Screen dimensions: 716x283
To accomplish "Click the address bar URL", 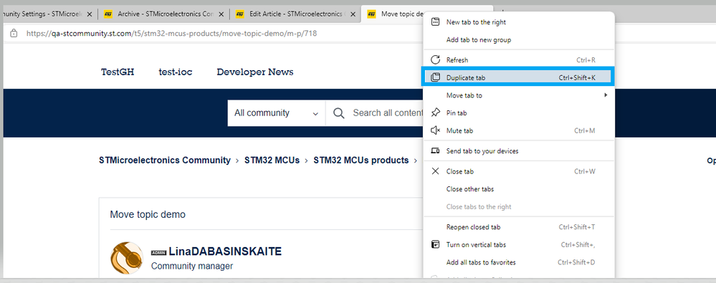I will click(x=172, y=34).
